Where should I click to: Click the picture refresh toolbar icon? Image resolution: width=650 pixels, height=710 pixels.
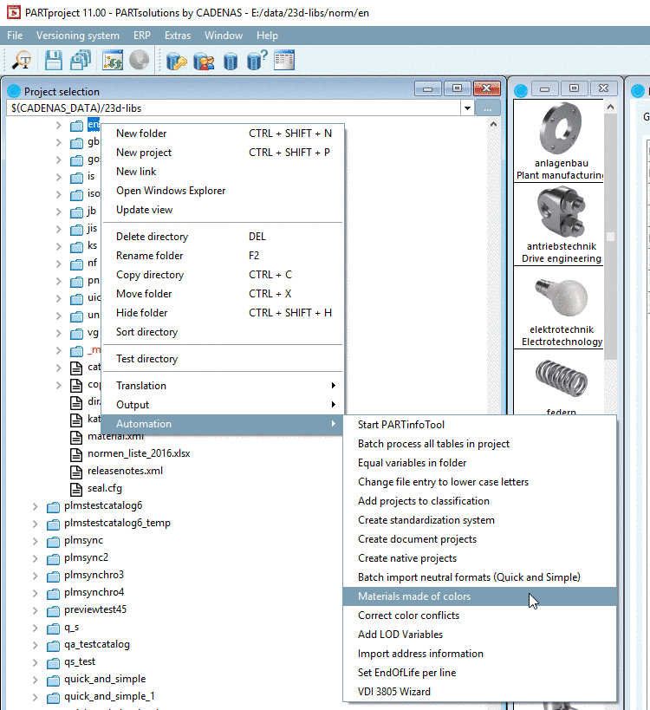coord(113,60)
